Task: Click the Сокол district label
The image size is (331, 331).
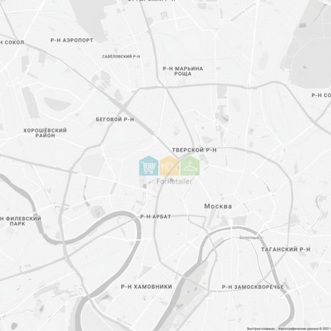Action: point(12,42)
